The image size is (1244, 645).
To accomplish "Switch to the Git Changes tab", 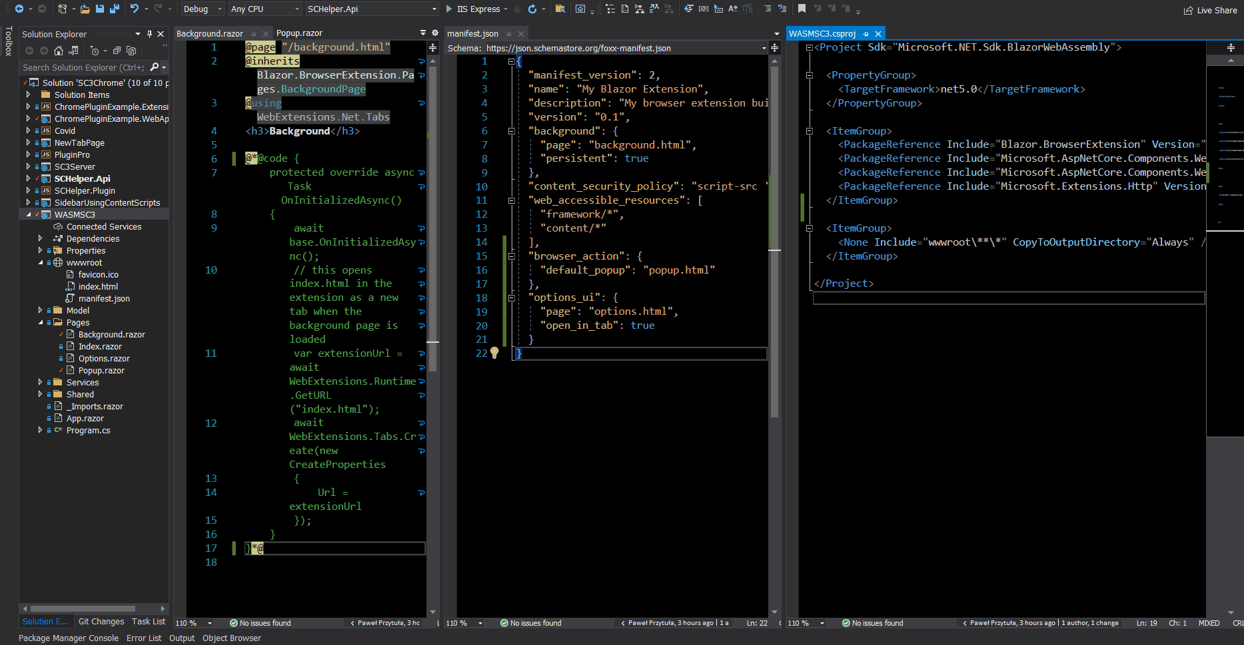I will 101,621.
